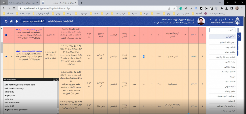The image size is (246, 114).
Task: Click the blue info icon in row 5
Action: 6,35
